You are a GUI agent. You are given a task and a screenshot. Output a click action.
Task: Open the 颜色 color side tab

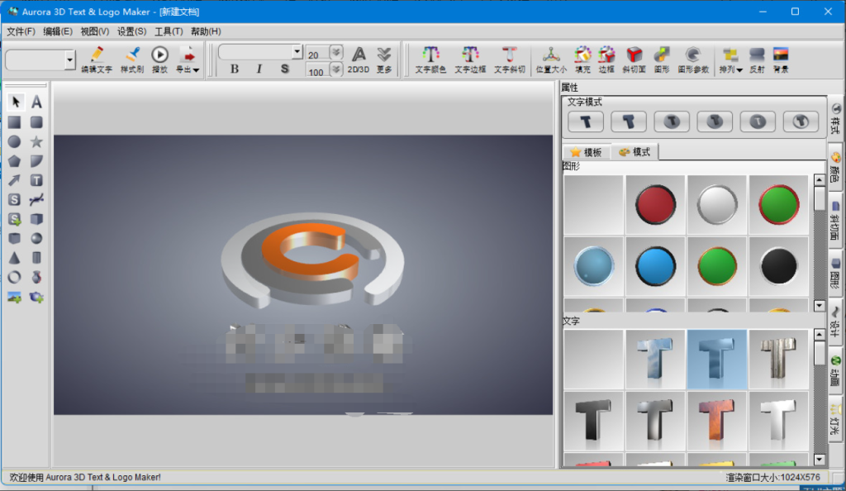(836, 167)
